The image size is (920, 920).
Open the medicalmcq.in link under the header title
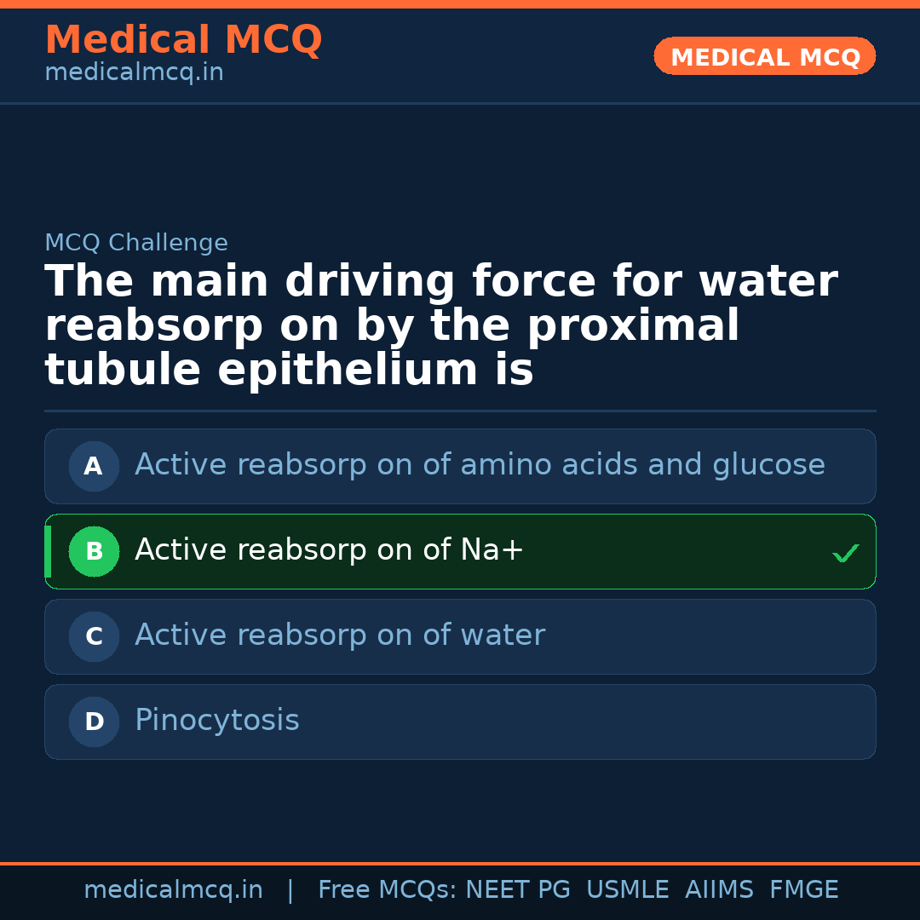coord(134,73)
